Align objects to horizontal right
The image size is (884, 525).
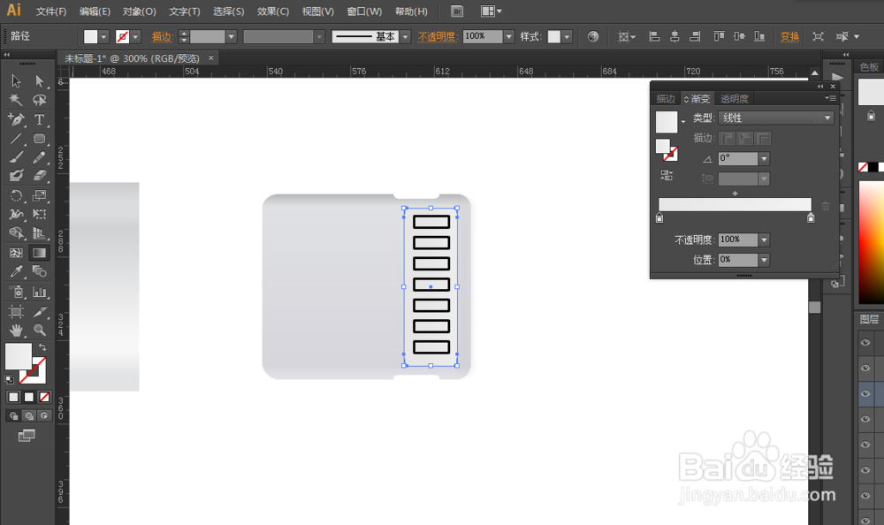(x=695, y=36)
